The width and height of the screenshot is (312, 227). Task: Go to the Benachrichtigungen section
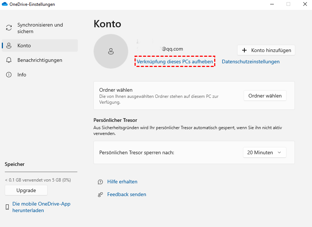coord(40,60)
